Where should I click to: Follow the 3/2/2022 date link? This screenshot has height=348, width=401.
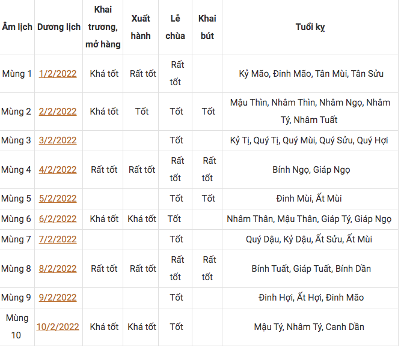[x=58, y=140]
